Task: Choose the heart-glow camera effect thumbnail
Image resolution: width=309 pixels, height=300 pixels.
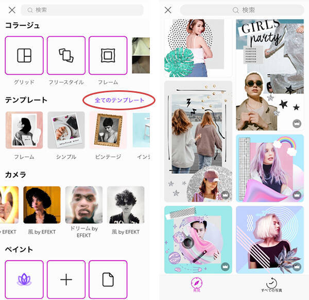Action: 9,205
